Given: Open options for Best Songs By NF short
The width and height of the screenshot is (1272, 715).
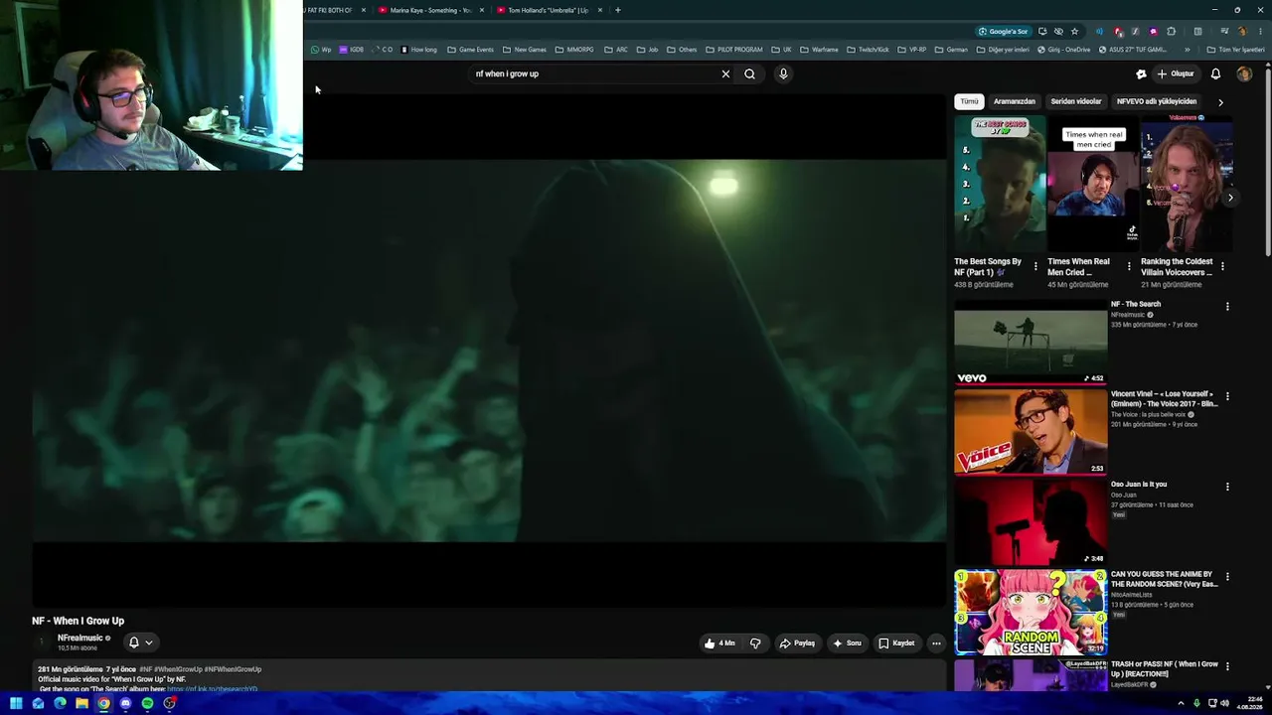Looking at the screenshot, I should click(1035, 266).
